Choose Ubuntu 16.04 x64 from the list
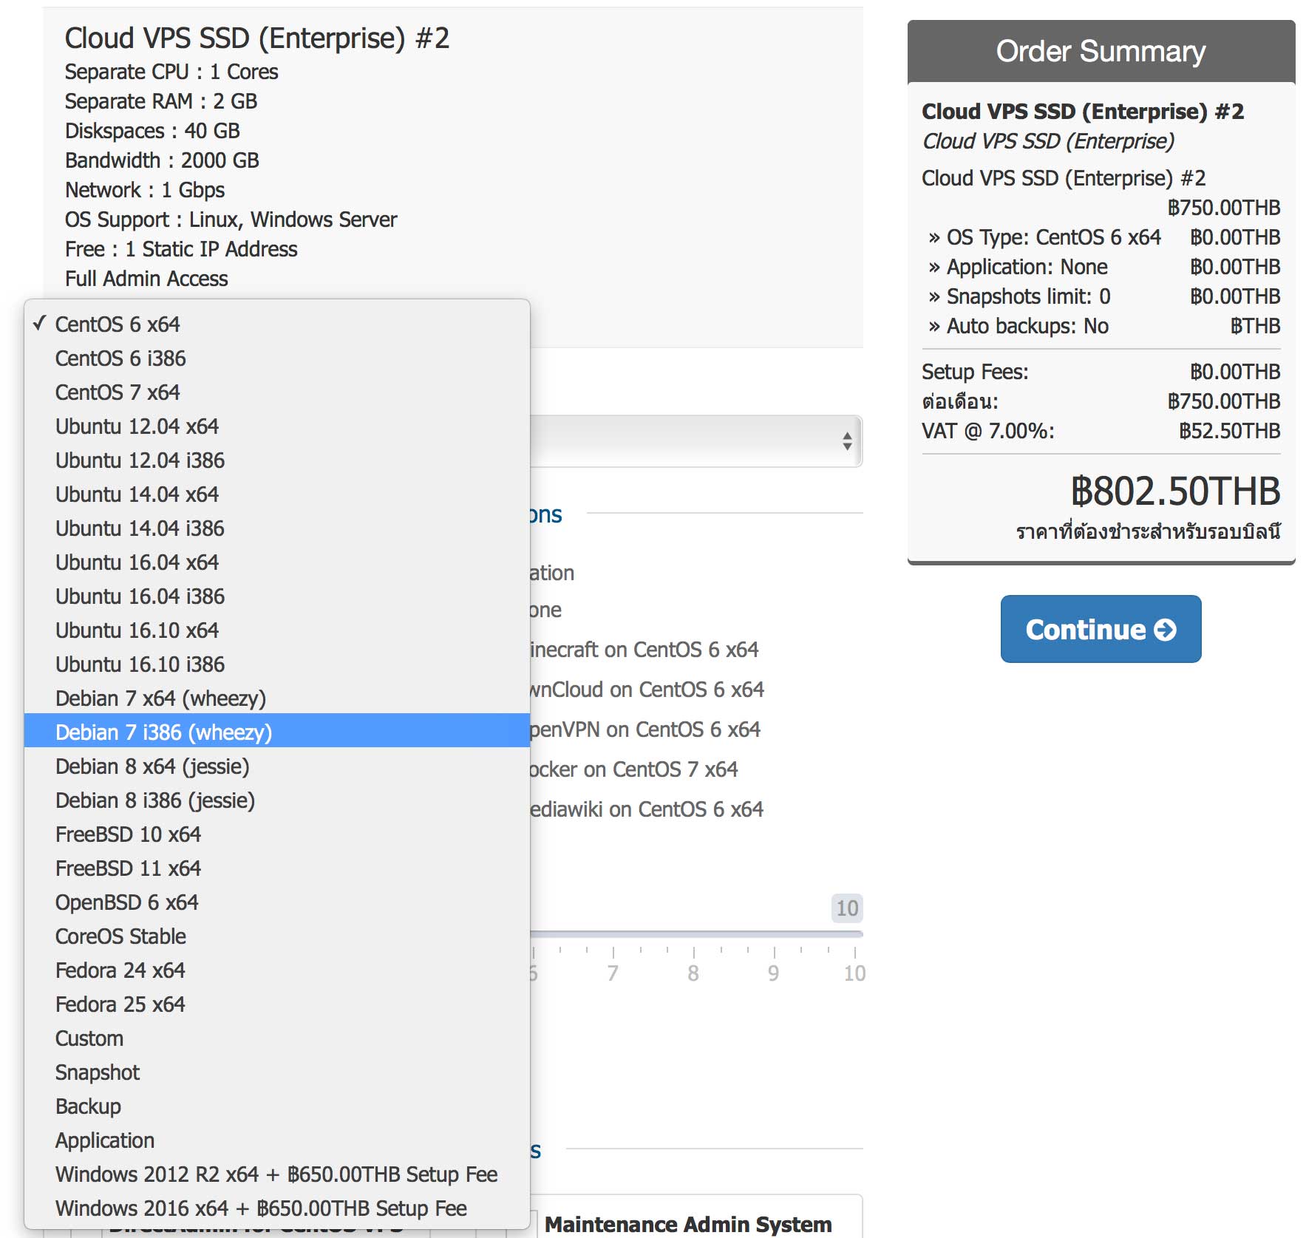Image resolution: width=1306 pixels, height=1238 pixels. tap(137, 562)
